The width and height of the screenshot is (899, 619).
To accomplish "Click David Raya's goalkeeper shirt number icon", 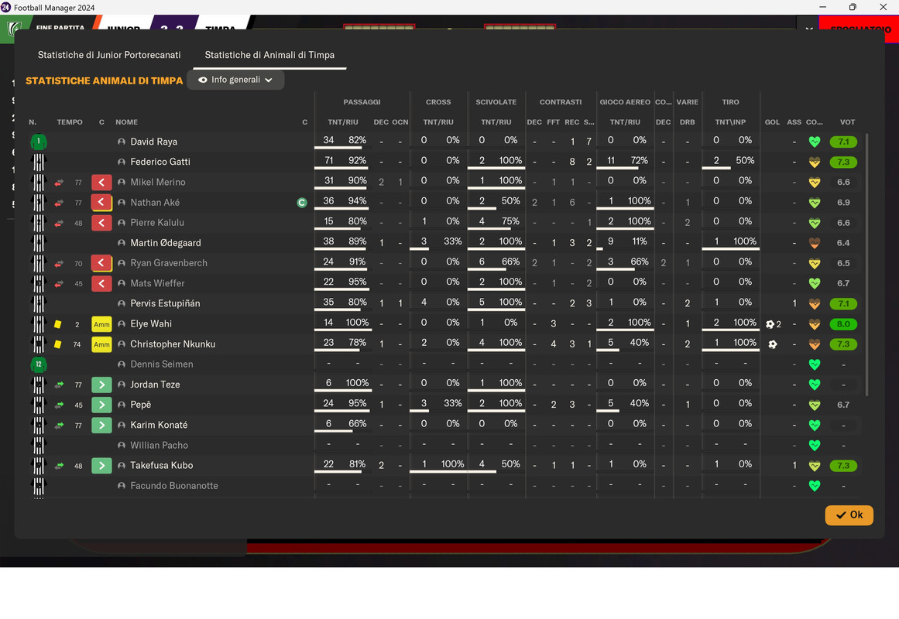I will 39,141.
